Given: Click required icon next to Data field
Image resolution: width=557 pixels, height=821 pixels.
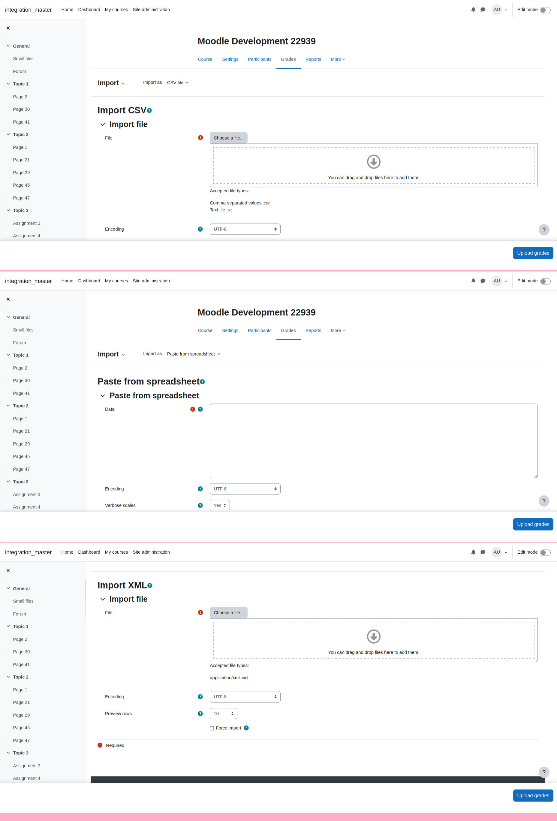Looking at the screenshot, I should 192,409.
